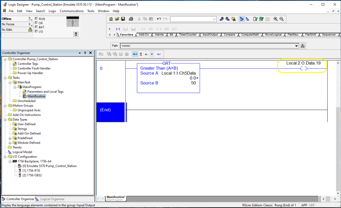Screen dimensions: 341x208
Task: Open the description display options dropdown arrow
Action: (152, 54)
